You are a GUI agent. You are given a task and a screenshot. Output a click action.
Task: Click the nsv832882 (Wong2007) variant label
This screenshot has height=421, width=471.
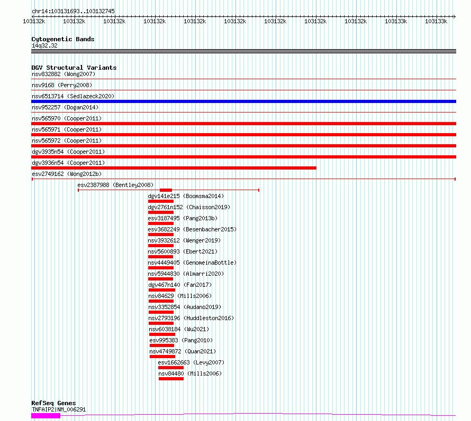(x=64, y=74)
